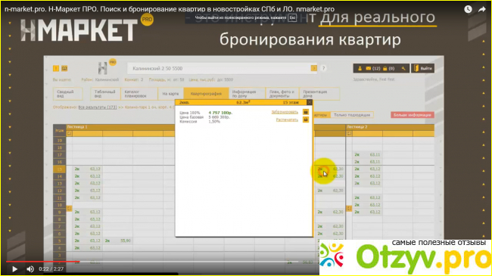492x276 pixels.
Task: Toggle the Только подходящие filter
Action: [352, 115]
